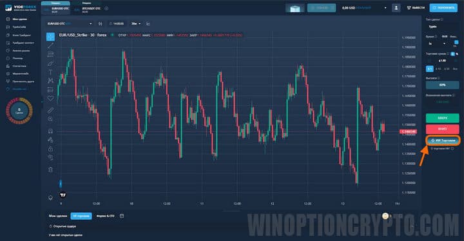Image resolution: width=464 pixels, height=241 pixels.
Task: Open the user profile avatar icon
Action: point(396,8)
